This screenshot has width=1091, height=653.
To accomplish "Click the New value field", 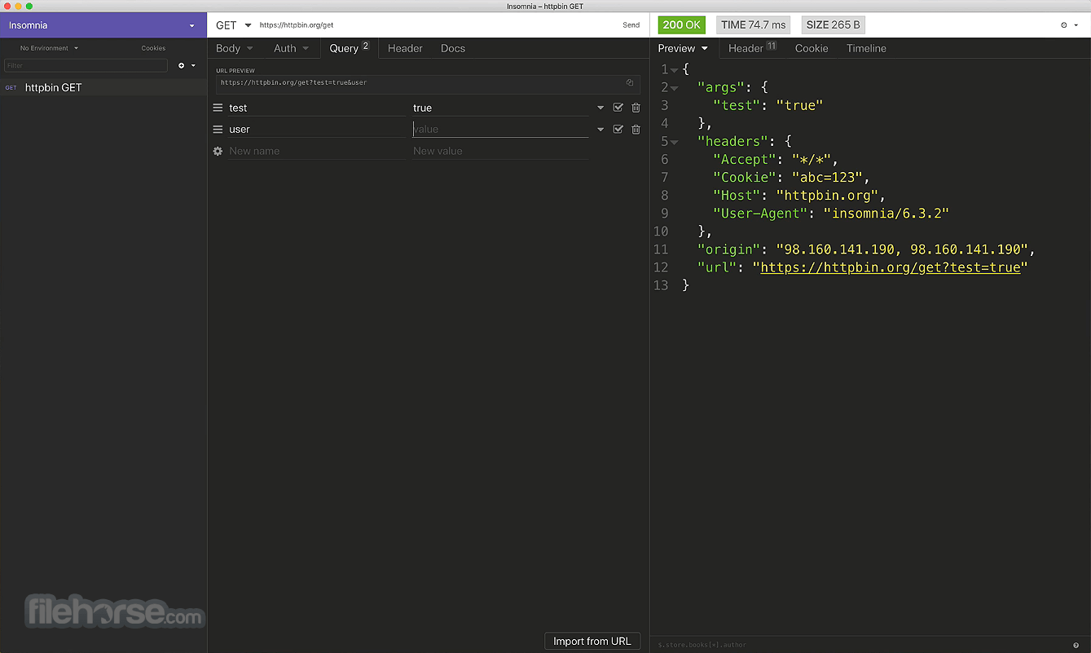I will 500,151.
